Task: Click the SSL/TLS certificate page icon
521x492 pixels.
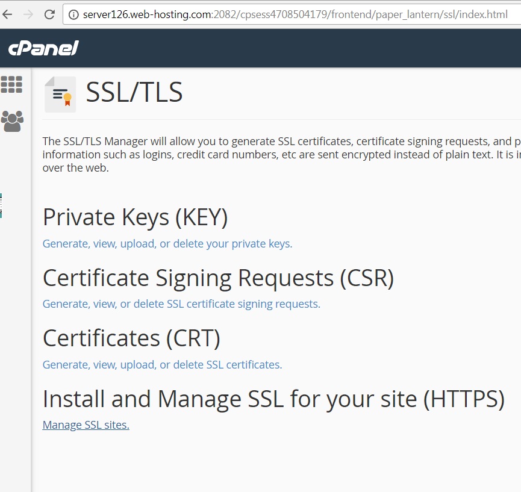Action: [x=60, y=95]
